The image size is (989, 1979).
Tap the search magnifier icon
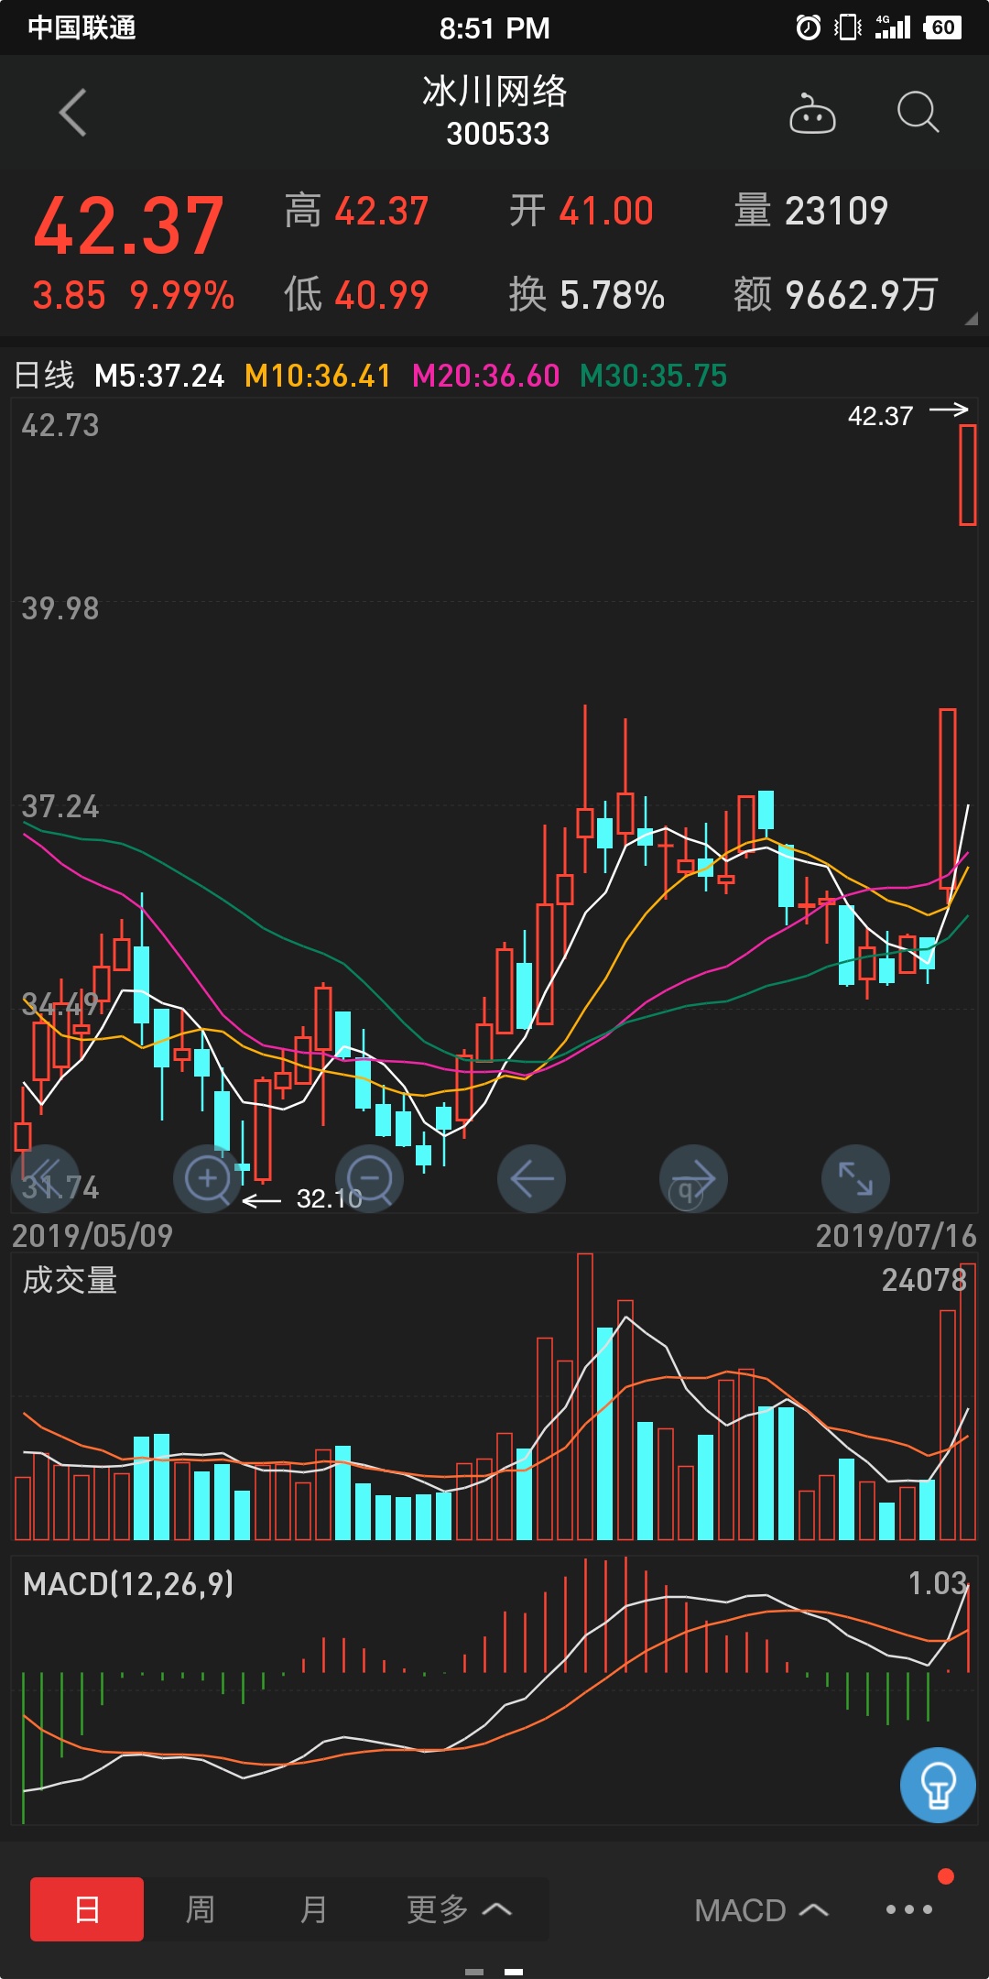918,113
